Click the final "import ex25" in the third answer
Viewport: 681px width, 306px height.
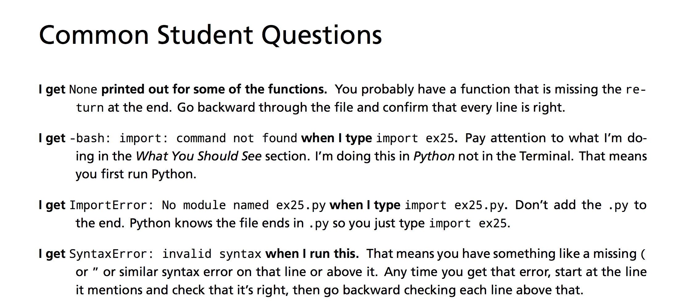point(468,223)
